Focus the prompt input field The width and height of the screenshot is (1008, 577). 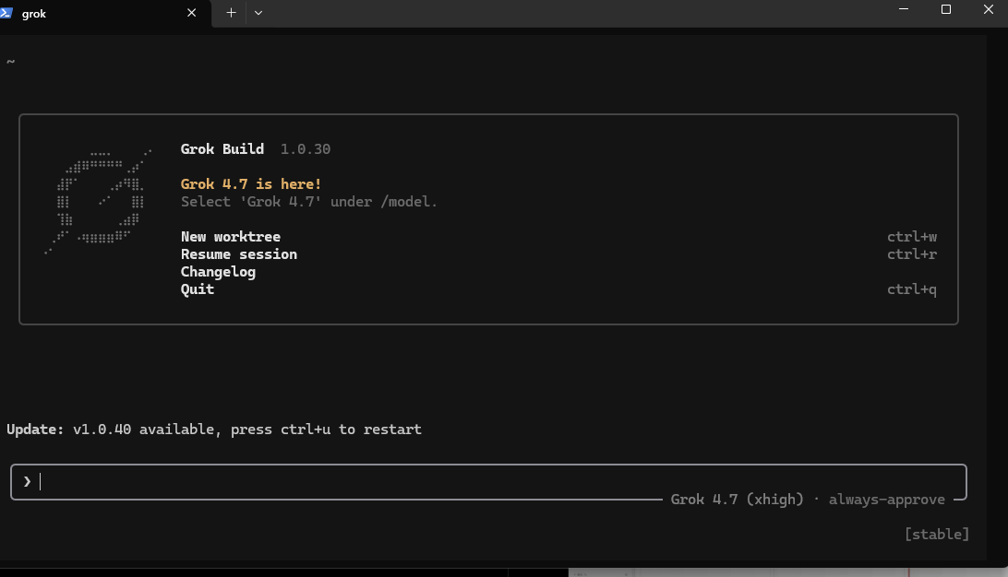pyautogui.click(x=488, y=481)
